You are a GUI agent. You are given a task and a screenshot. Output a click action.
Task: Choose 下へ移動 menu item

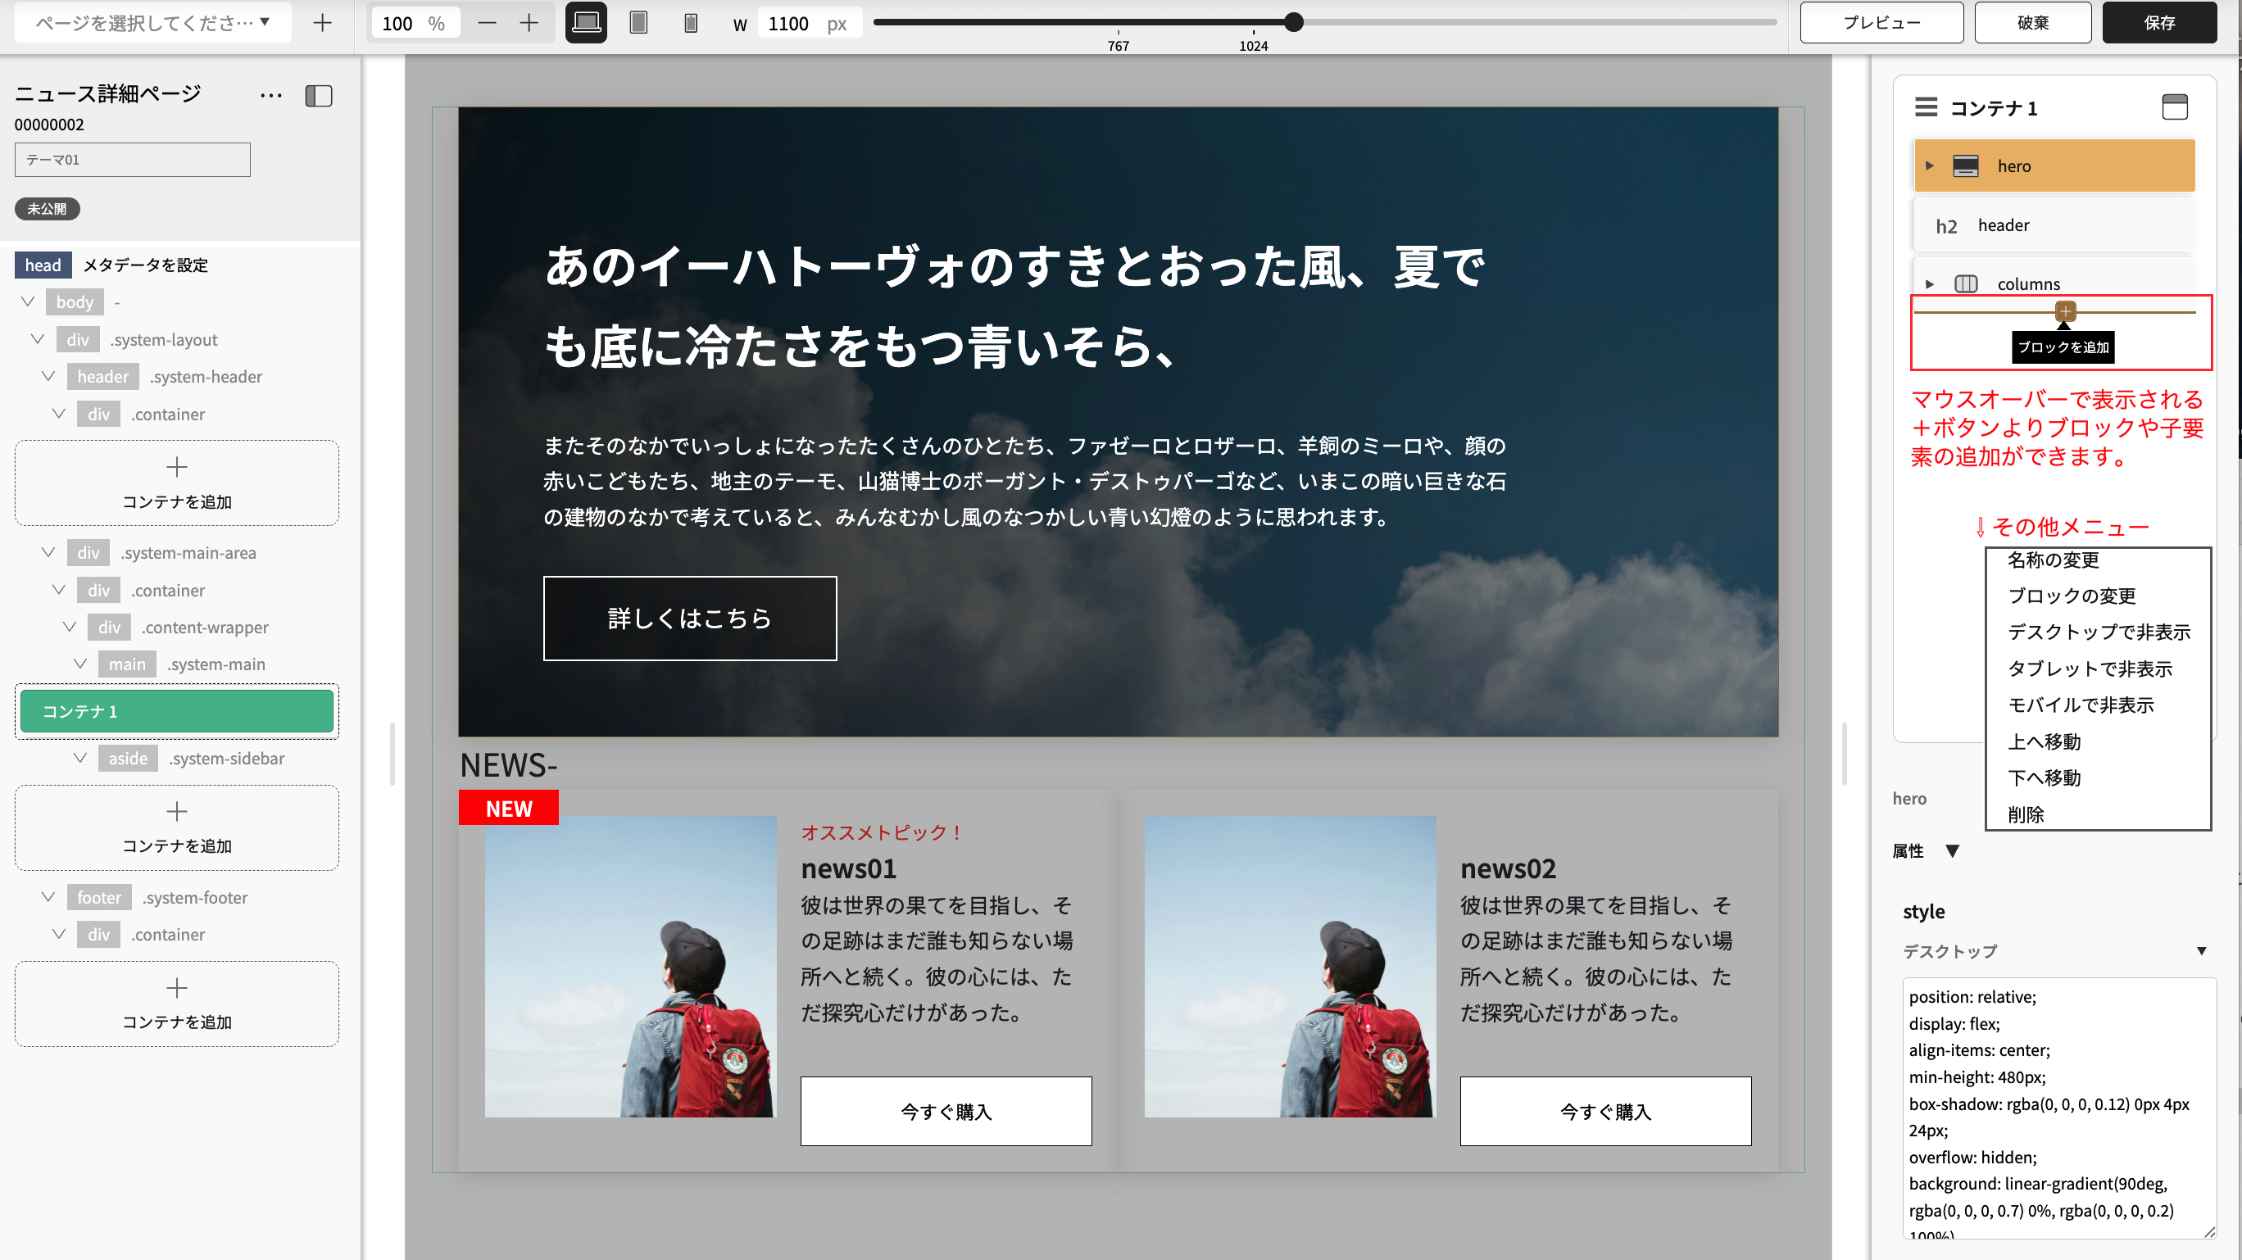tap(2044, 778)
